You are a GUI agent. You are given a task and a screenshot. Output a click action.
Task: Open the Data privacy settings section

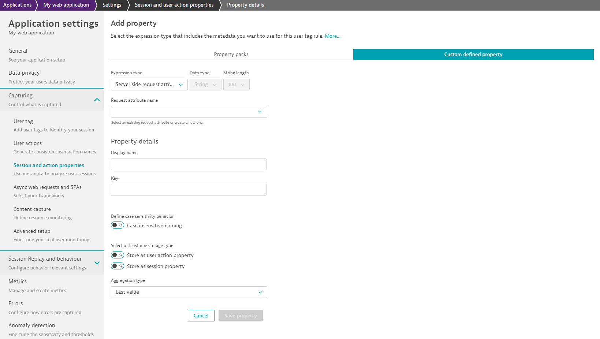tap(24, 73)
